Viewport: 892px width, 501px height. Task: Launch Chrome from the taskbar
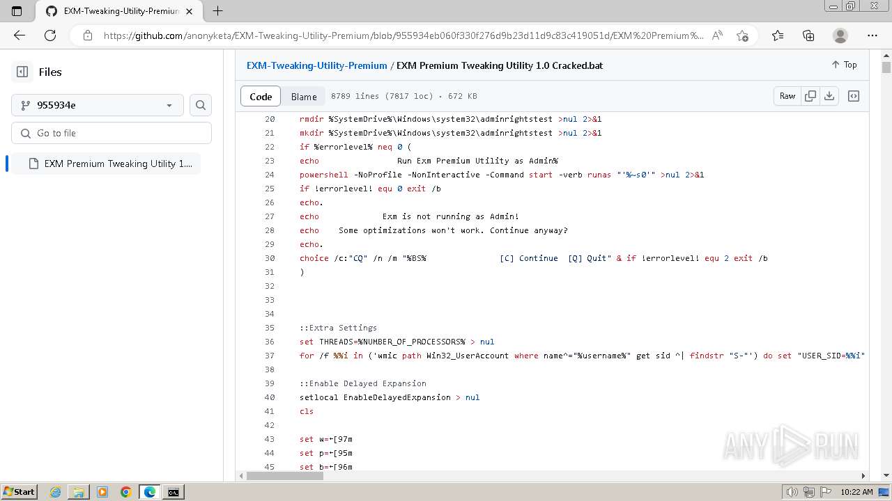(x=126, y=492)
